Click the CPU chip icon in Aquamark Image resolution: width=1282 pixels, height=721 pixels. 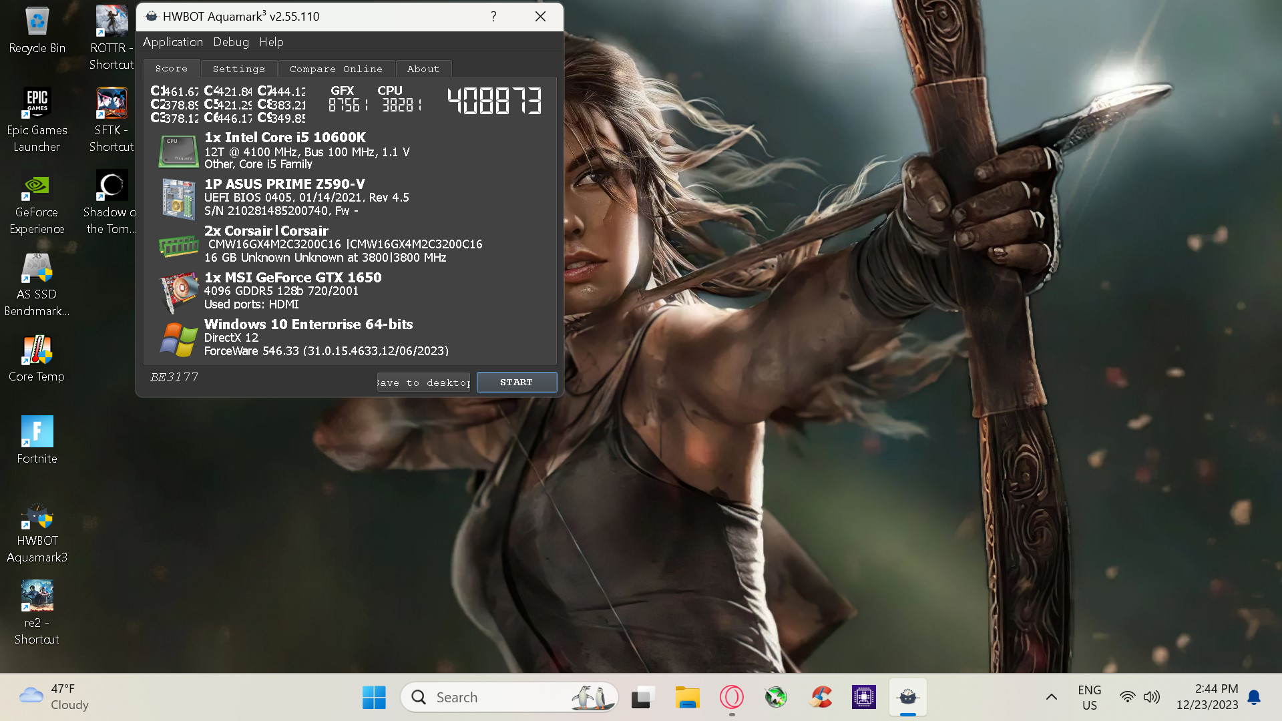[178, 151]
